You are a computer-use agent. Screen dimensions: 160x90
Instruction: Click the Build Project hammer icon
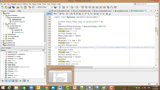[60, 7]
